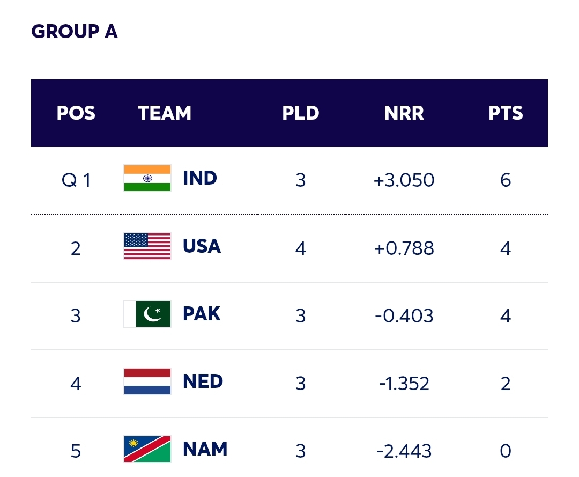Viewport: 579px width, 477px height.
Task: Select the PAK team name
Action: [201, 314]
